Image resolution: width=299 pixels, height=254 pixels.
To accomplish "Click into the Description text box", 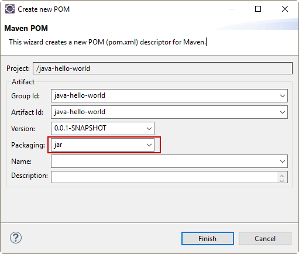I will pos(164,177).
